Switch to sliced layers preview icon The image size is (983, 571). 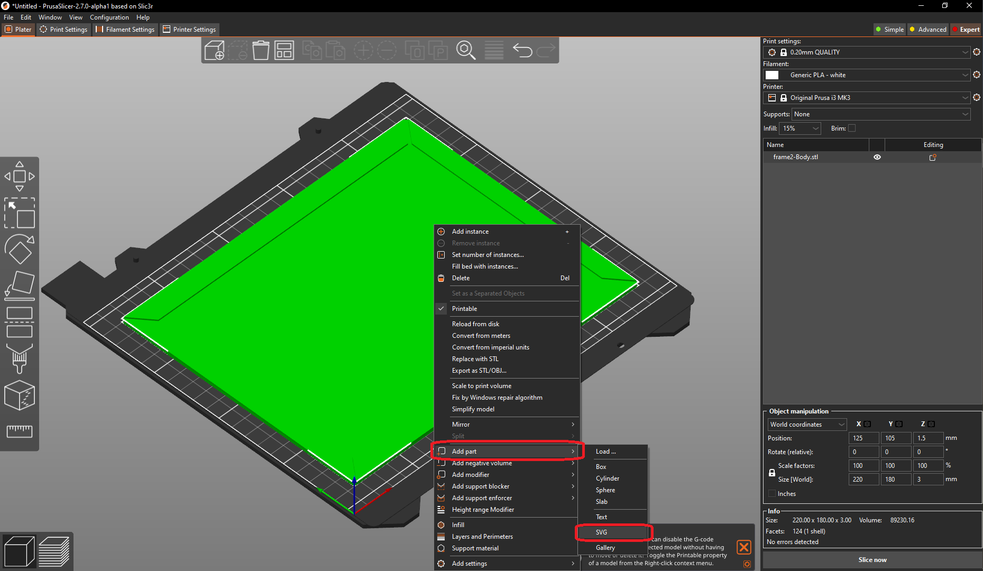click(54, 551)
